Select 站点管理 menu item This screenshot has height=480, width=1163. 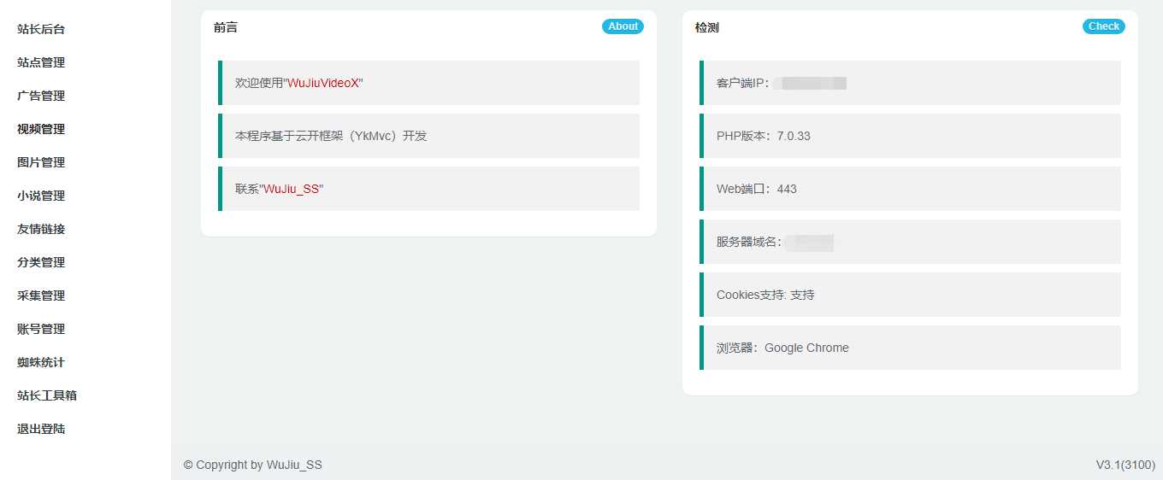(x=41, y=62)
